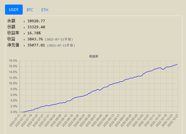Viewport: 186px width, 134px height.
Task: Click the 6.0% y-axis label
Action: pyautogui.click(x=14, y=95)
